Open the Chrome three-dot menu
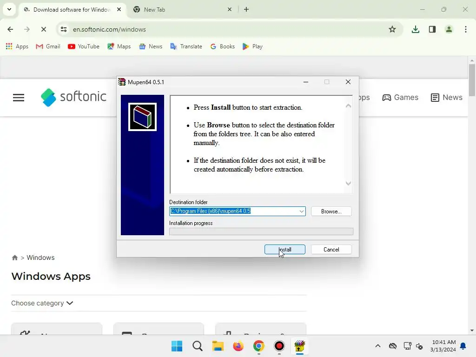476x357 pixels. click(466, 29)
